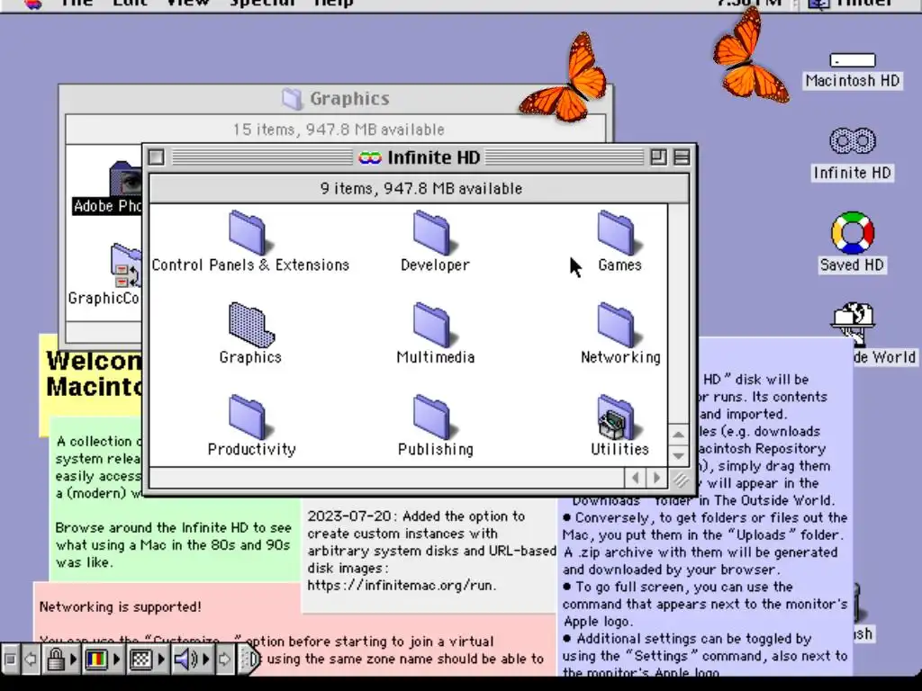Image resolution: width=922 pixels, height=691 pixels.
Task: Click the Infinite HD title bar proxy icon
Action: coord(370,157)
